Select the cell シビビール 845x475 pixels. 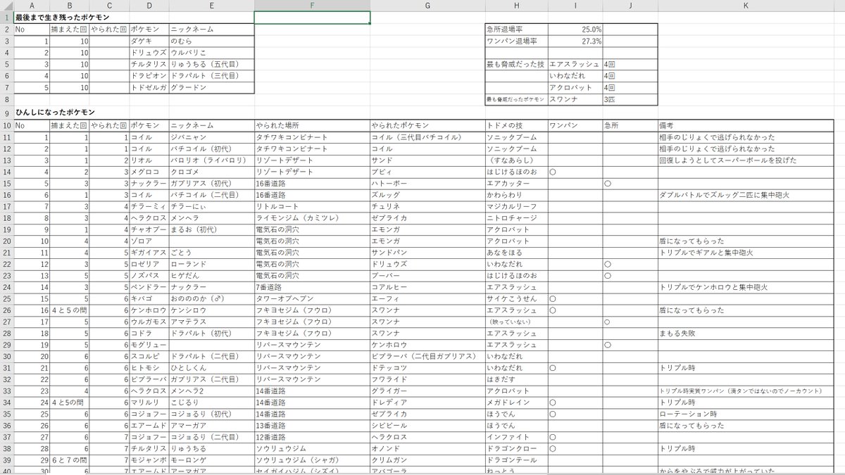point(427,426)
